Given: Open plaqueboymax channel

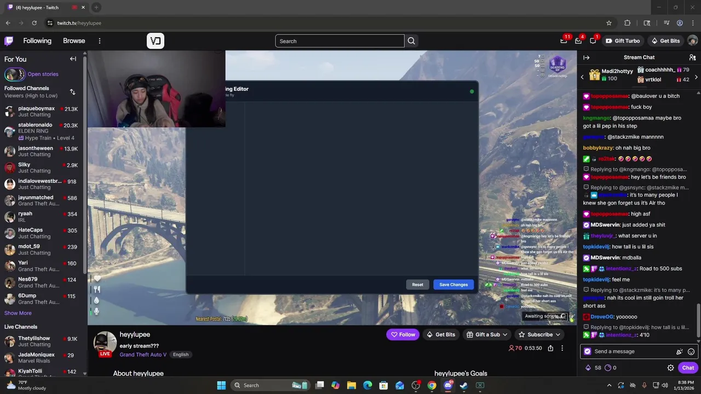Looking at the screenshot, I should (x=42, y=112).
